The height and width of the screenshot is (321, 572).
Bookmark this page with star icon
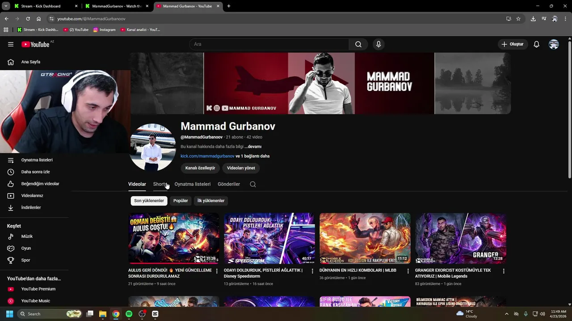point(518,19)
